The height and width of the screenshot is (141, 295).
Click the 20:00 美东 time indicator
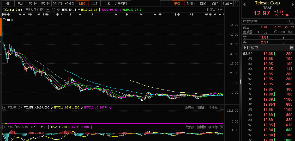(284, 32)
